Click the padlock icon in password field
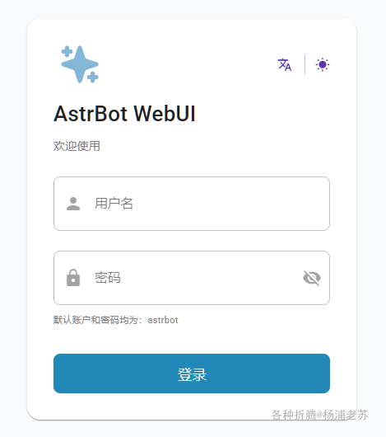This screenshot has height=437, width=386. pyautogui.click(x=73, y=278)
